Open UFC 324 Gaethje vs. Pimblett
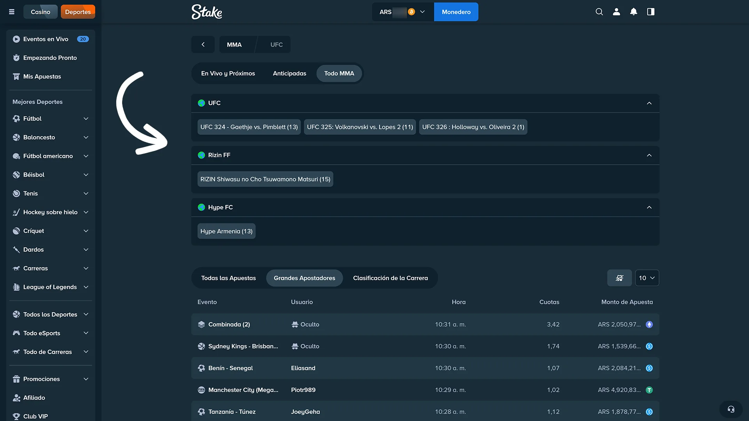This screenshot has width=749, height=421. point(249,127)
